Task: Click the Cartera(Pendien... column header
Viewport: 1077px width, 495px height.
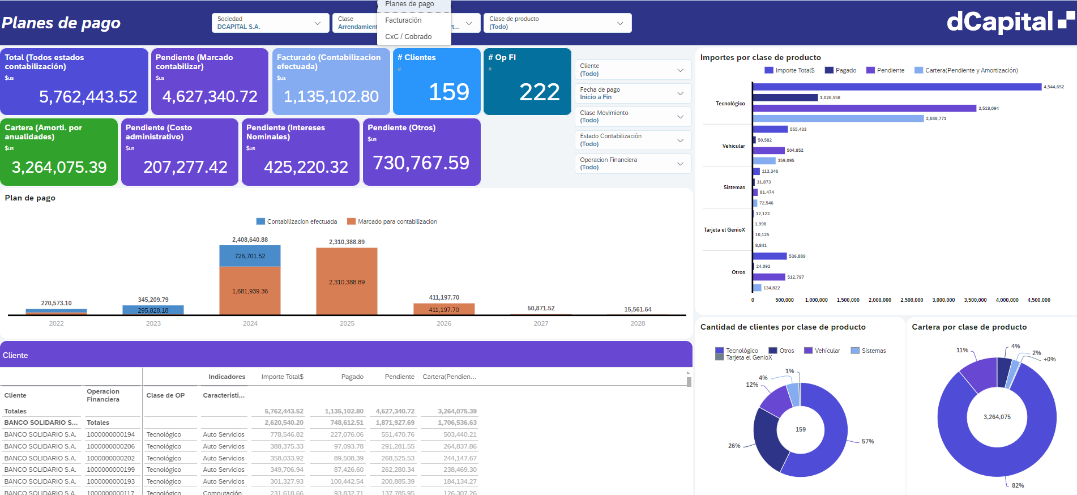Action: (449, 377)
